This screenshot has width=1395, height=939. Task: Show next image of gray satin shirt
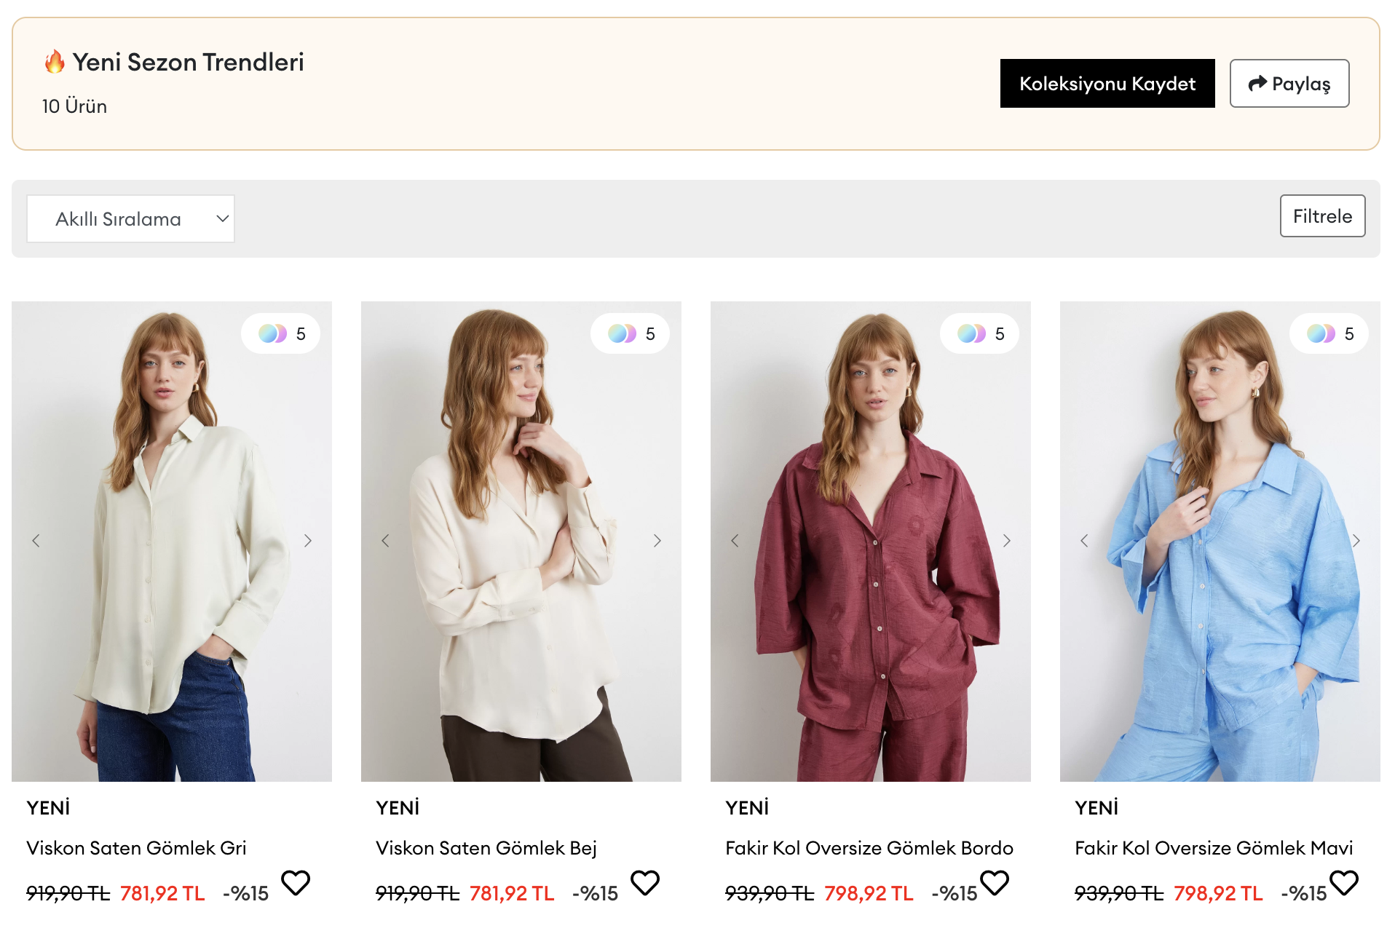[x=308, y=541]
